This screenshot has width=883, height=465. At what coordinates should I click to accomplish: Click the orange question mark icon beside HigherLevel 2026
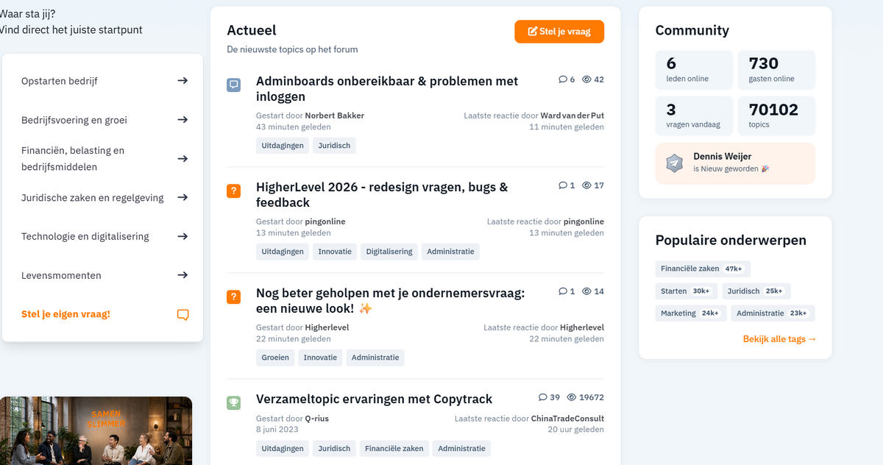coord(233,191)
